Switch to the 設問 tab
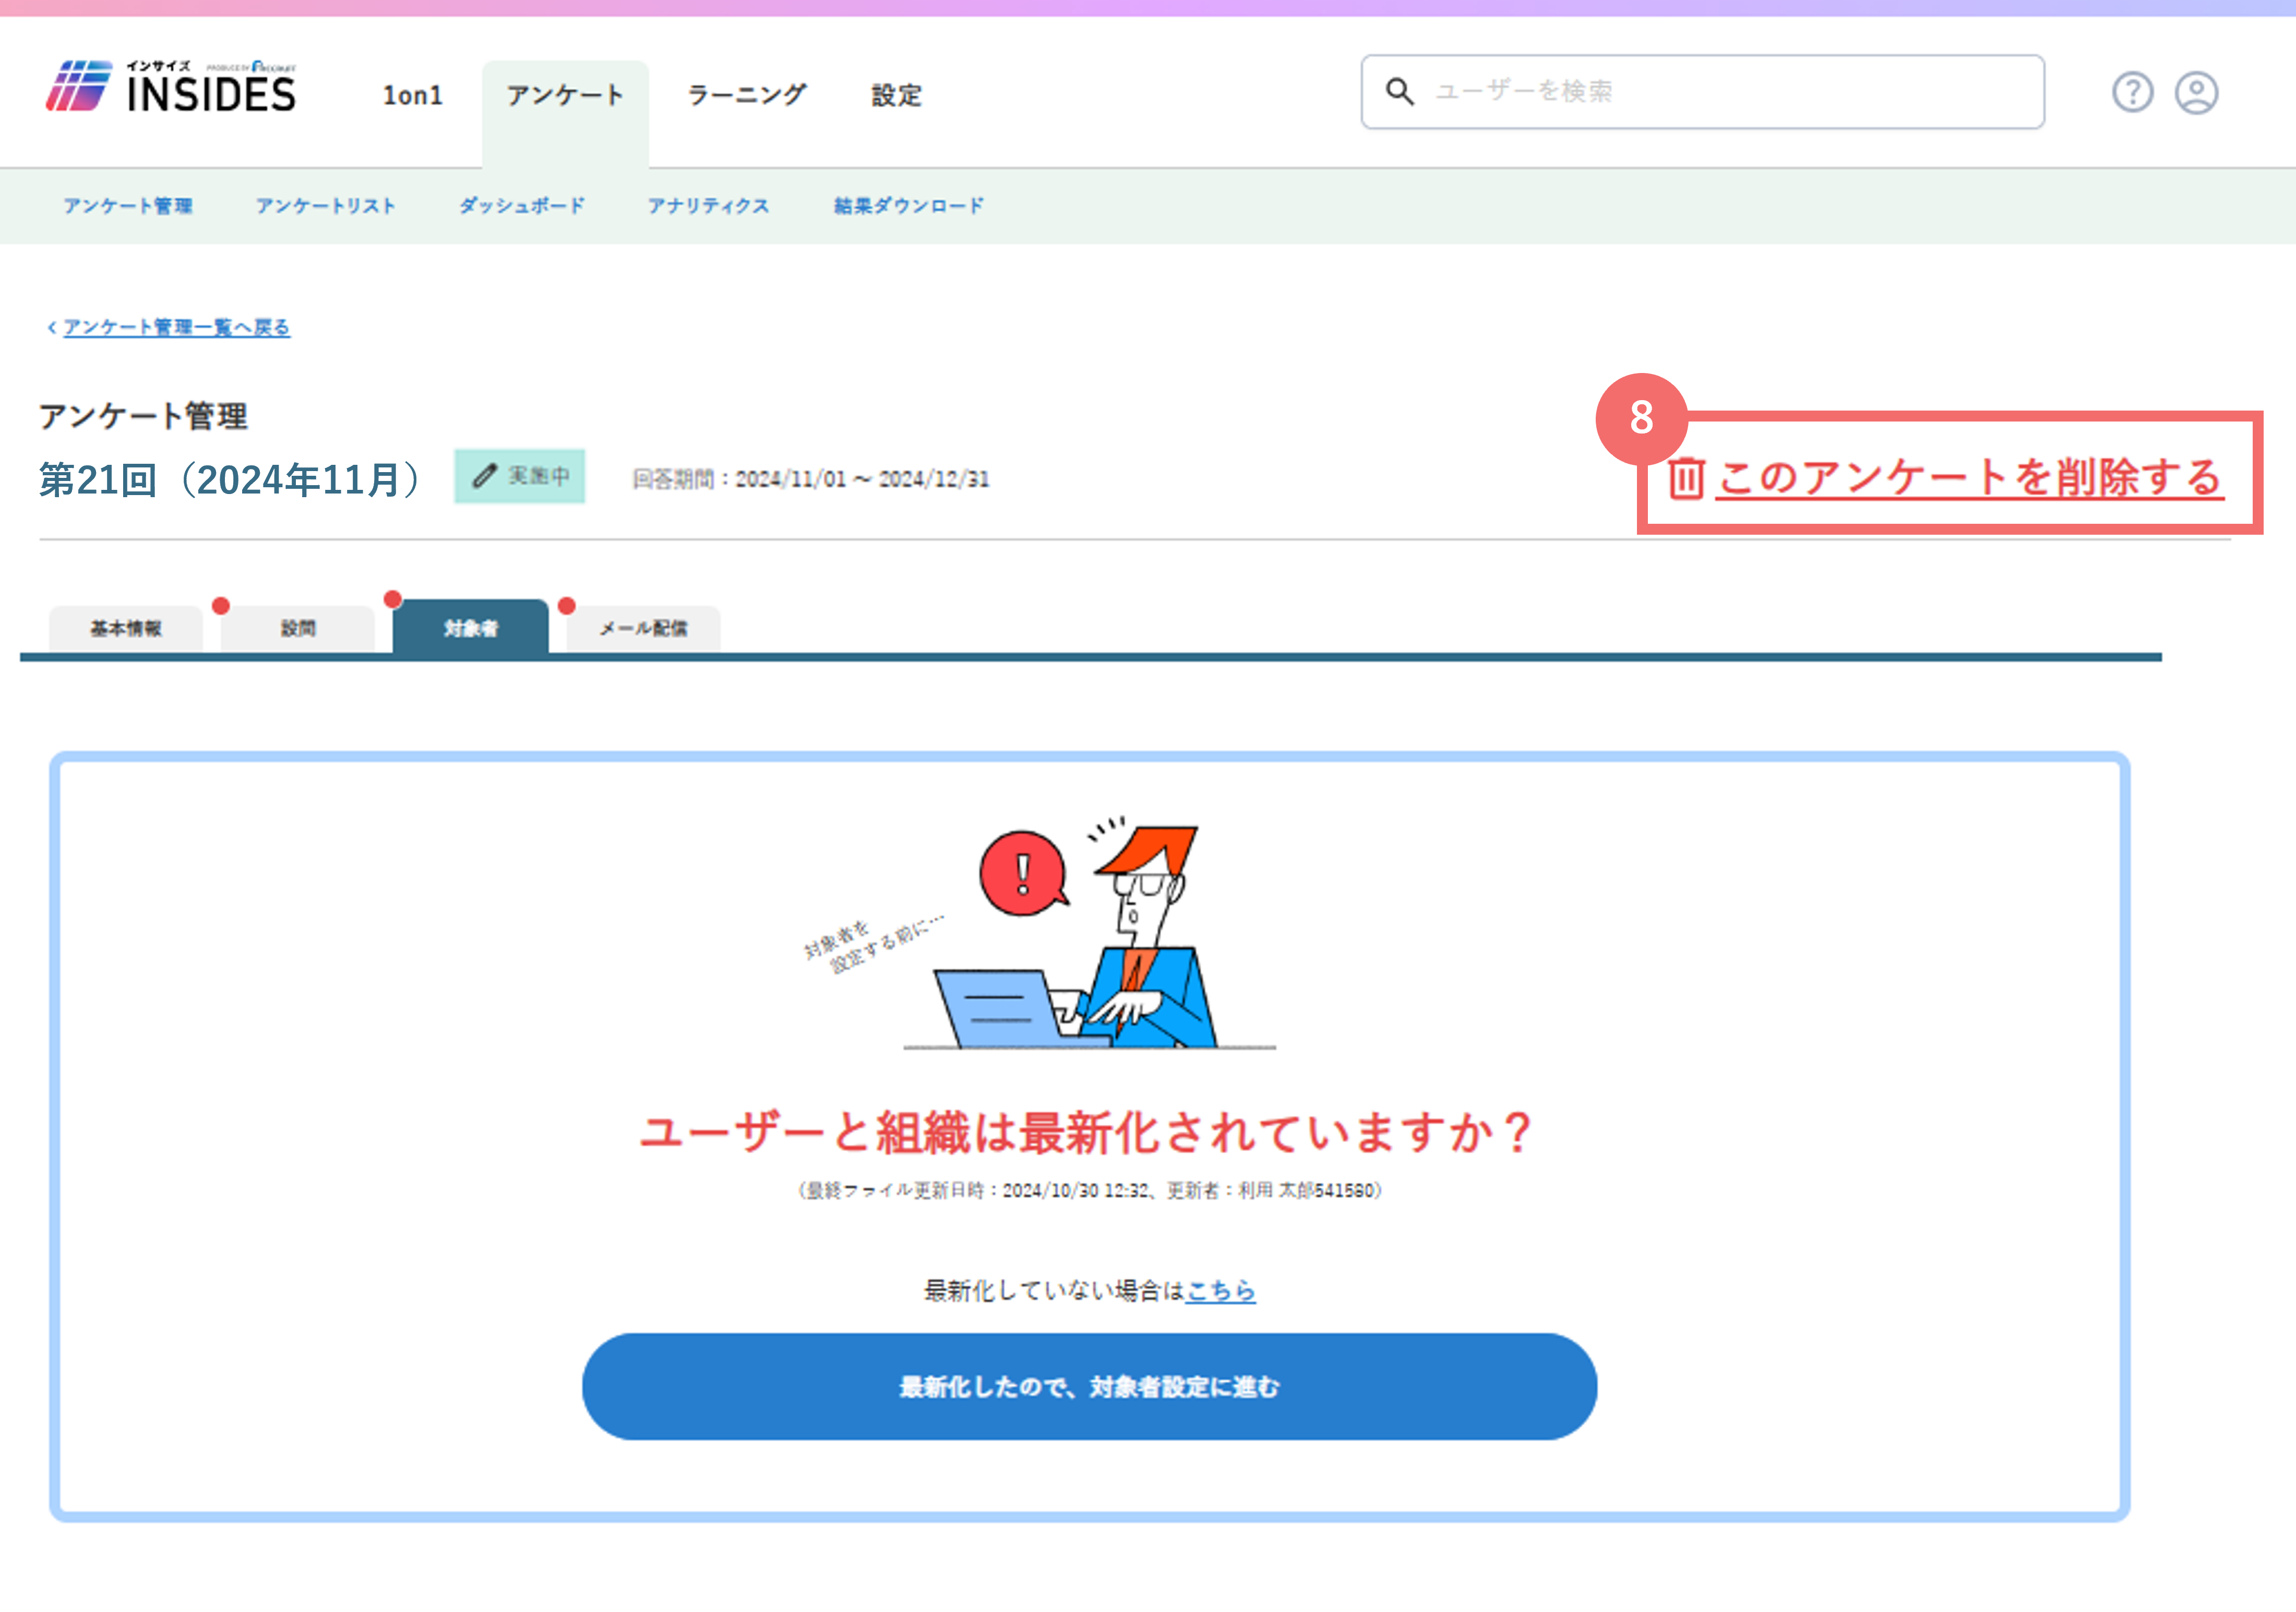Image resolution: width=2296 pixels, height=1612 pixels. click(x=298, y=628)
